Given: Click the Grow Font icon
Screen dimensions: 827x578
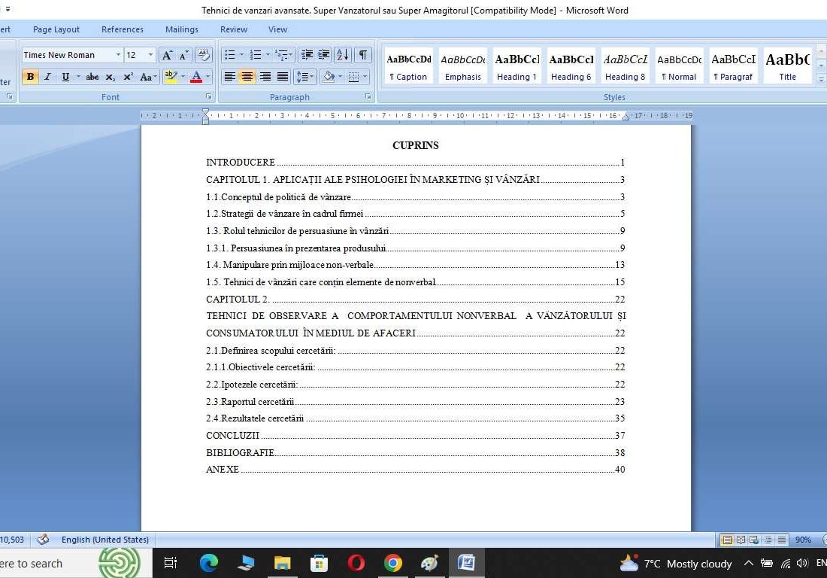Looking at the screenshot, I should pos(167,55).
